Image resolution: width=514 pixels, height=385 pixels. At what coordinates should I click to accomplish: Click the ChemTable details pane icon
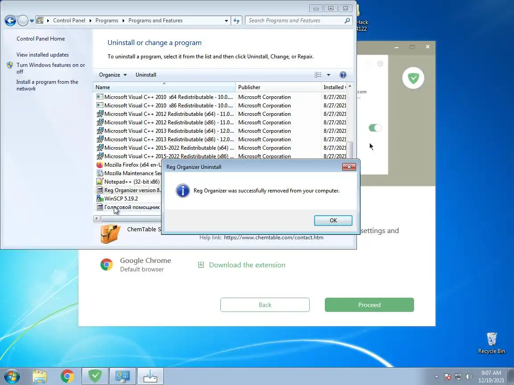(110, 233)
